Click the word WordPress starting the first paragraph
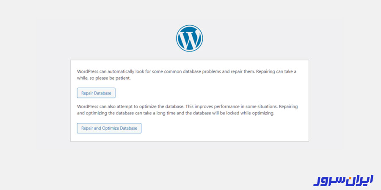The width and height of the screenshot is (381, 190). [x=88, y=72]
